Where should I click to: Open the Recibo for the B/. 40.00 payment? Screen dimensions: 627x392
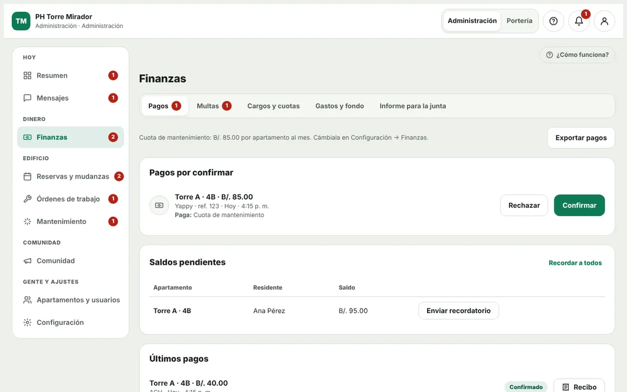click(579, 387)
